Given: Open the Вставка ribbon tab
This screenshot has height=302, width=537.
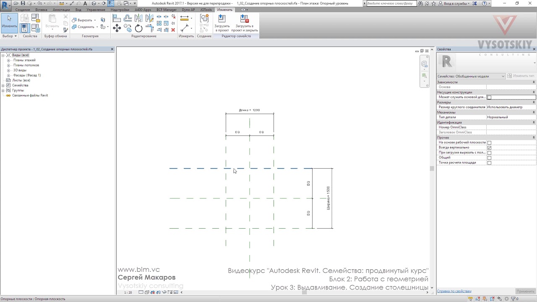Looking at the screenshot, I should tap(41, 10).
